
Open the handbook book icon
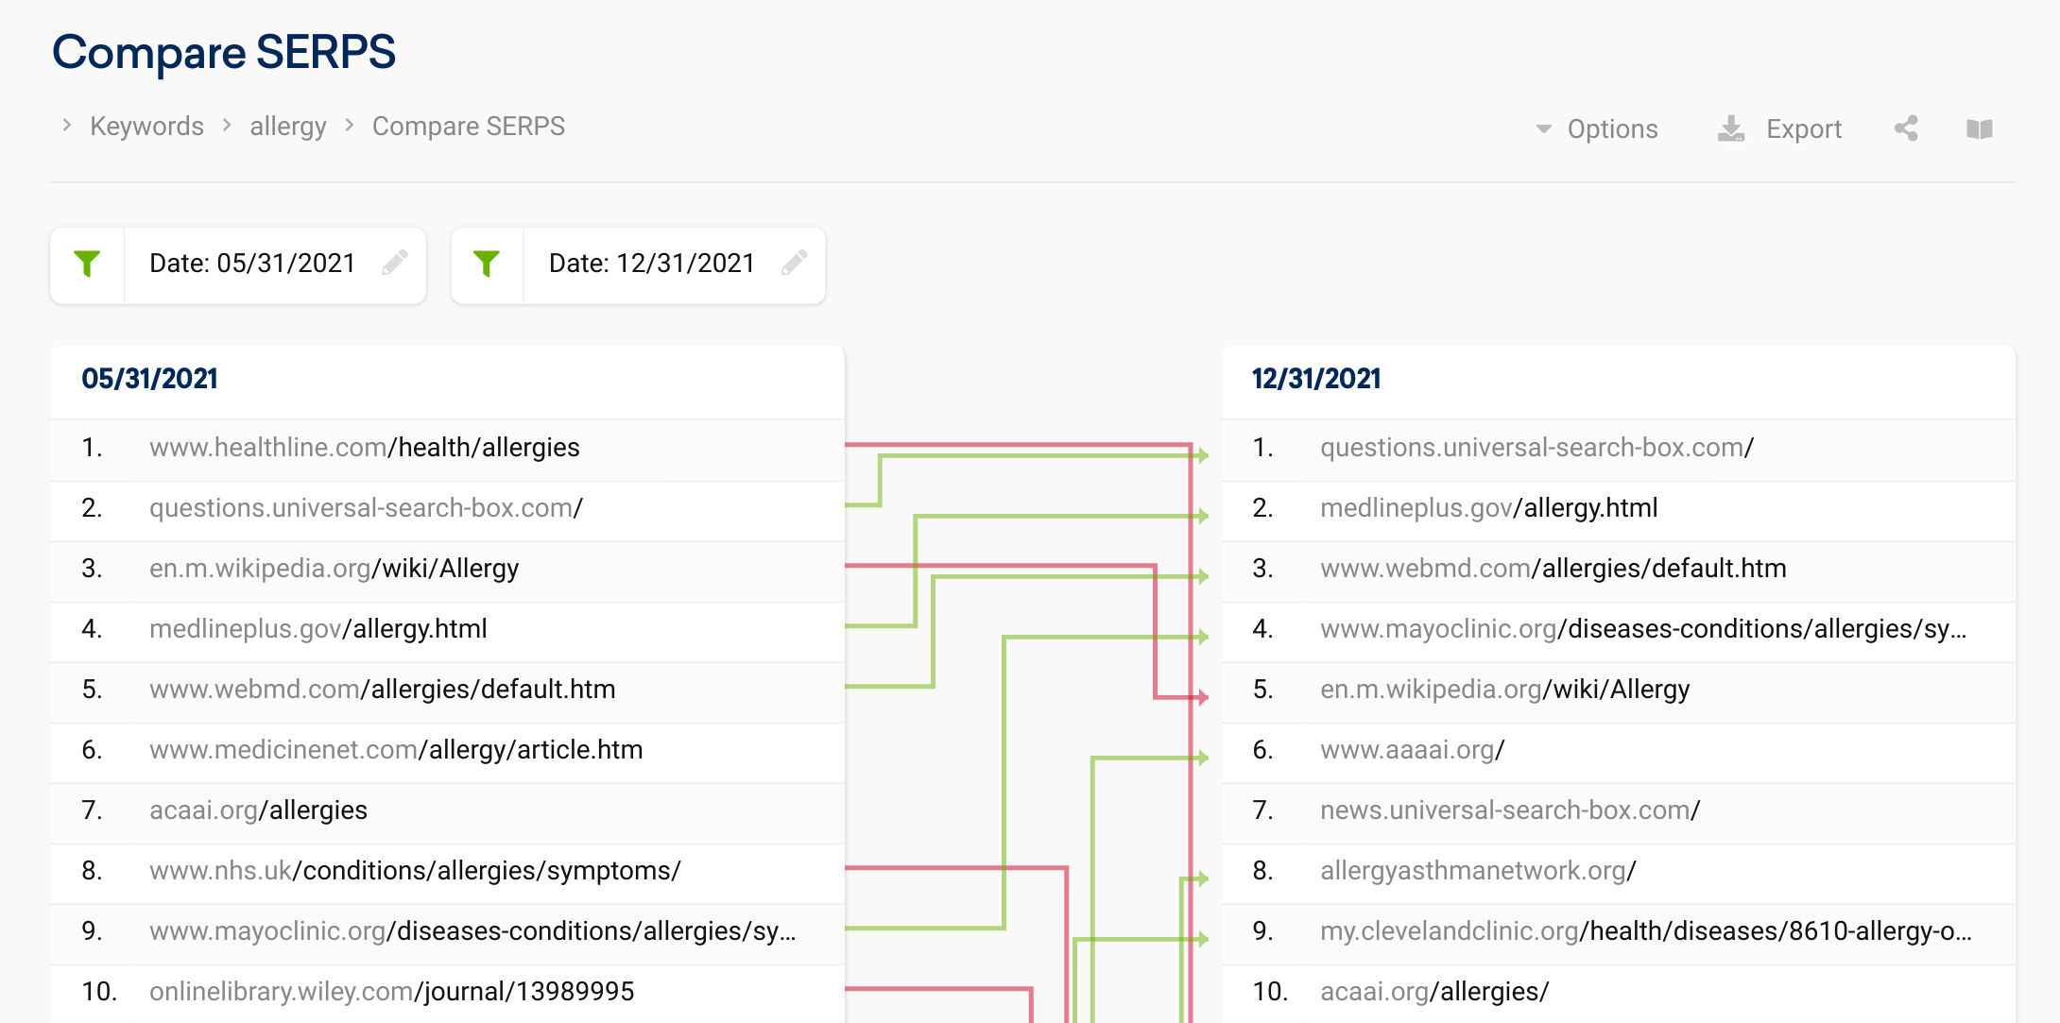[1980, 128]
